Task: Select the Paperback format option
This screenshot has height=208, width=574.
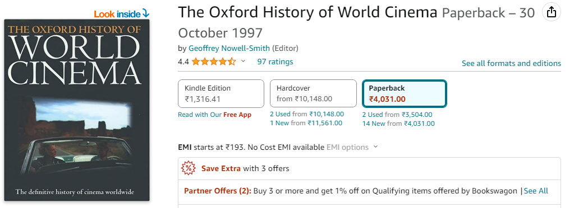Action: tap(404, 93)
